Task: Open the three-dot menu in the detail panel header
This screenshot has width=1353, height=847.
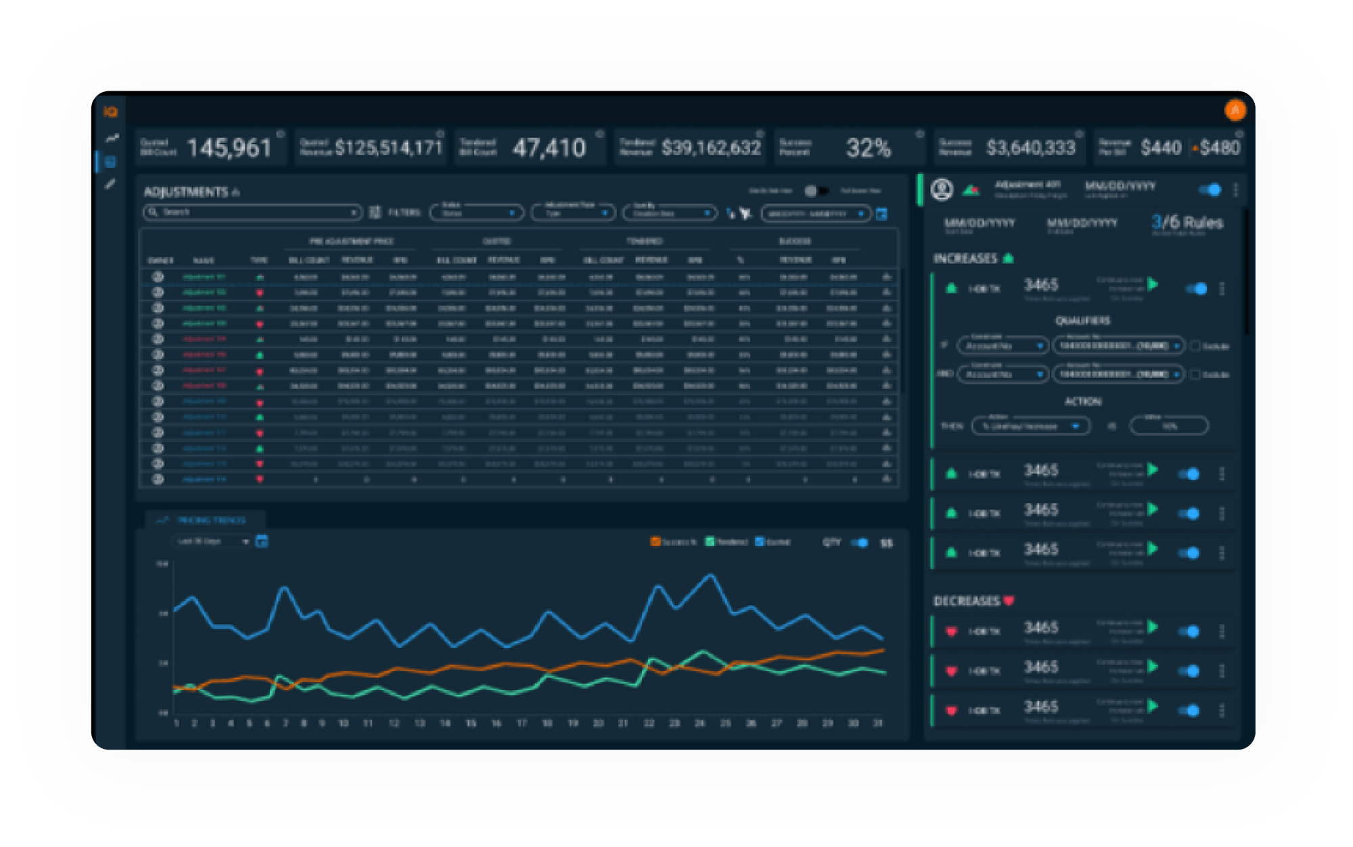Action: pos(1235,190)
